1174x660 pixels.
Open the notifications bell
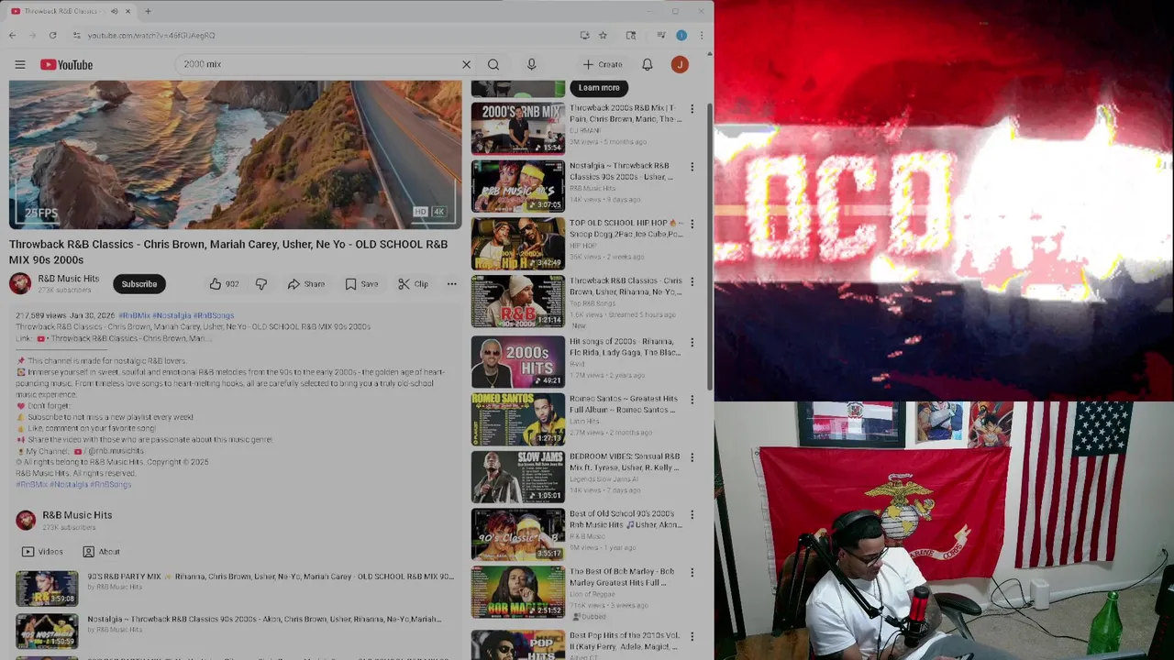pyautogui.click(x=647, y=64)
